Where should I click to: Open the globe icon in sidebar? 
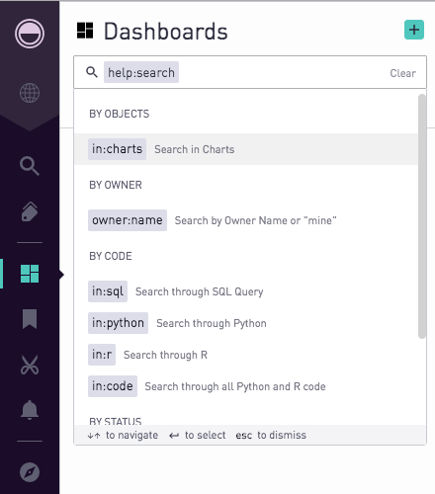30,93
